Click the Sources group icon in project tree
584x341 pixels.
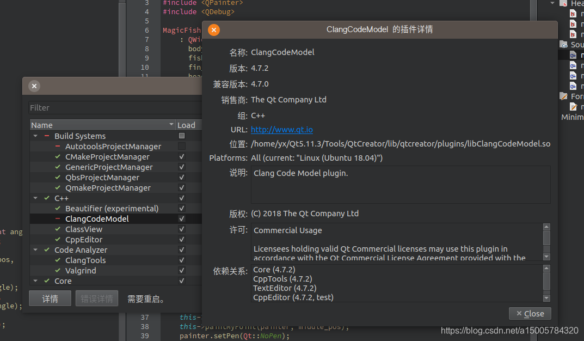pos(563,44)
